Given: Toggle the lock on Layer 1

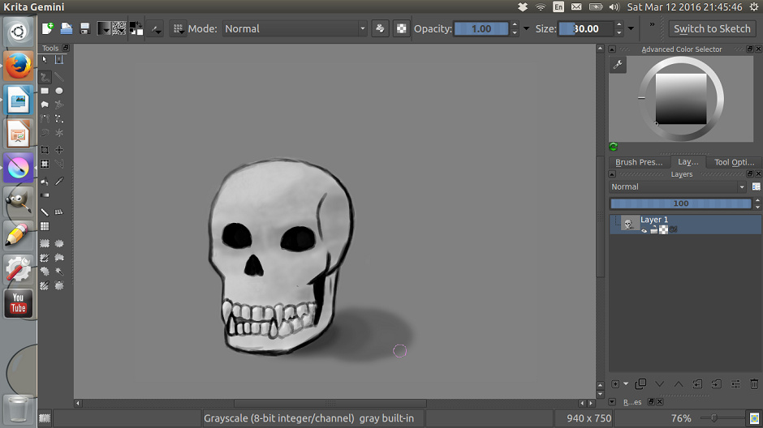Looking at the screenshot, I should point(653,230).
